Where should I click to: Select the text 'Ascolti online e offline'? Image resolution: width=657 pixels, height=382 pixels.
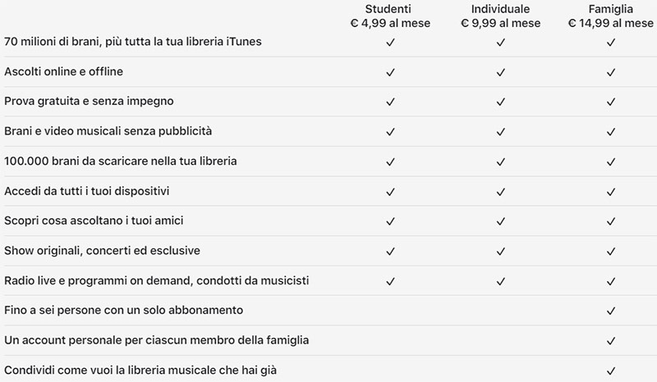(64, 71)
